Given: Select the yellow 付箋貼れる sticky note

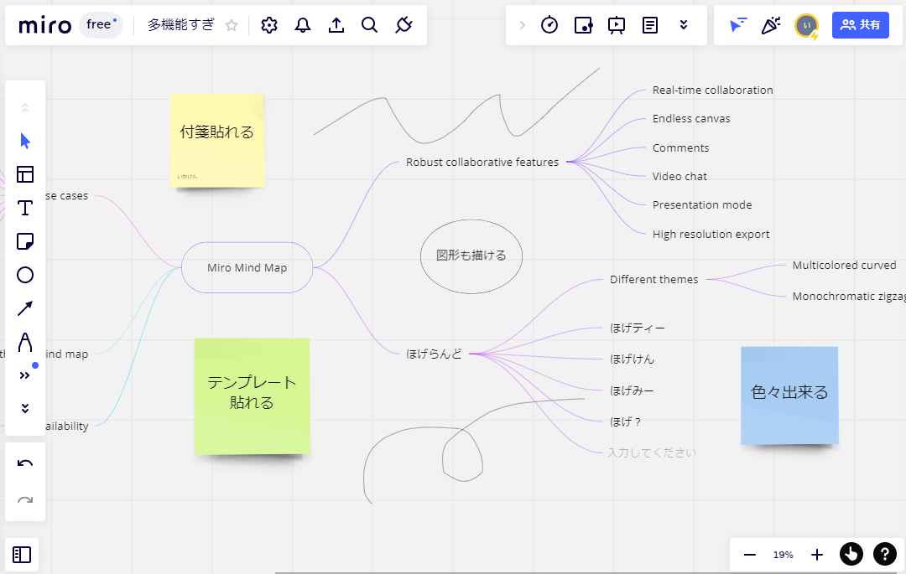Looking at the screenshot, I should (x=217, y=141).
